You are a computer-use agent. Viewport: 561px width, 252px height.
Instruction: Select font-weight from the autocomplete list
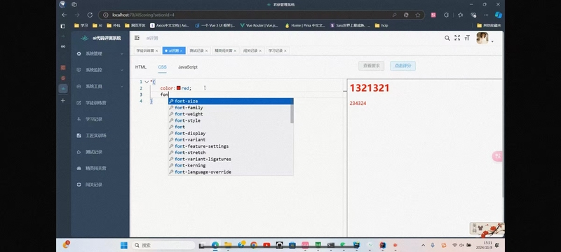click(231, 114)
